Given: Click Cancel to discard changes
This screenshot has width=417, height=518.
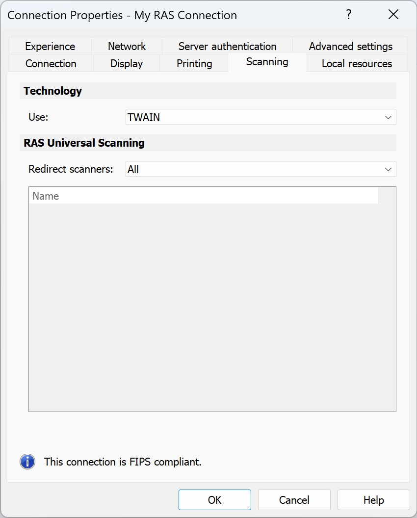Looking at the screenshot, I should pos(294,500).
